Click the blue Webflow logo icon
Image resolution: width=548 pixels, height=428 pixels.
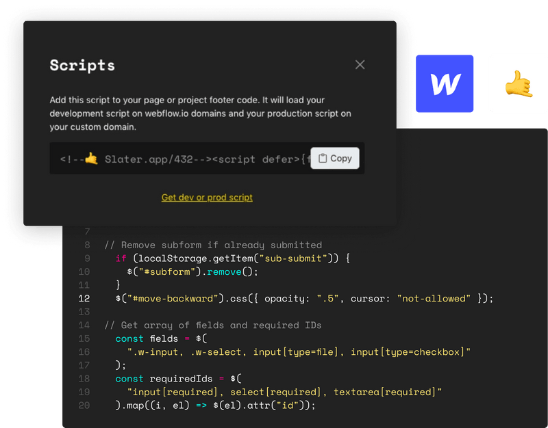(x=445, y=83)
